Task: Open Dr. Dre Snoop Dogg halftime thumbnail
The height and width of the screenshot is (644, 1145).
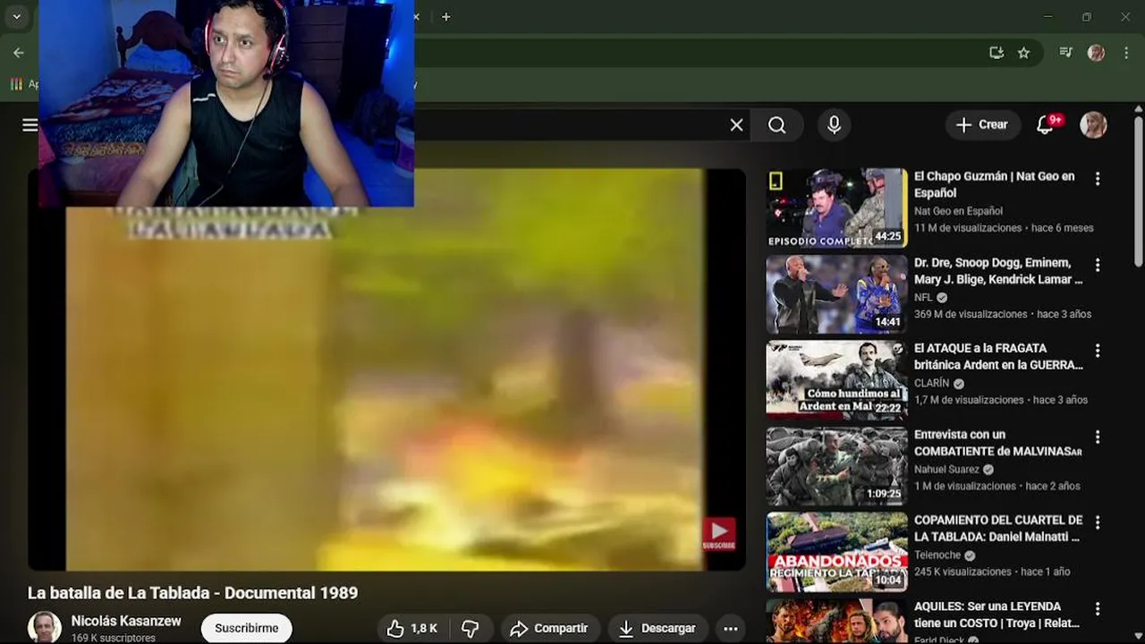Action: (x=836, y=294)
